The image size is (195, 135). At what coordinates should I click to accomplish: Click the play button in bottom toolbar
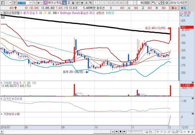tap(113, 132)
